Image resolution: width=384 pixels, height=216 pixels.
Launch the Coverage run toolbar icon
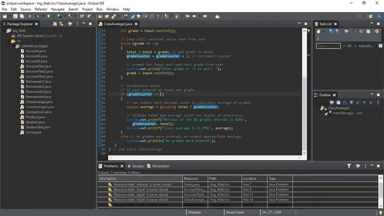59,16
